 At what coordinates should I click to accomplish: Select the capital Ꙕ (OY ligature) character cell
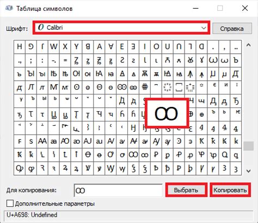pyautogui.click(x=76, y=74)
